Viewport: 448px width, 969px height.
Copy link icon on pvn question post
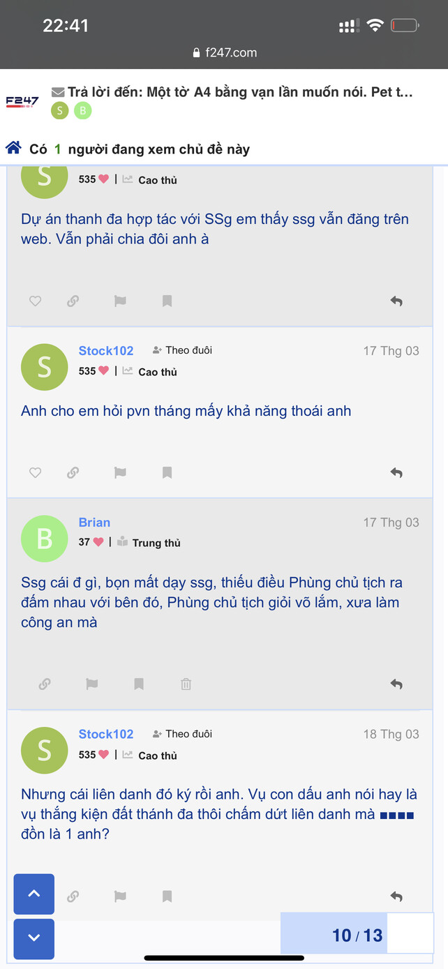(x=73, y=472)
